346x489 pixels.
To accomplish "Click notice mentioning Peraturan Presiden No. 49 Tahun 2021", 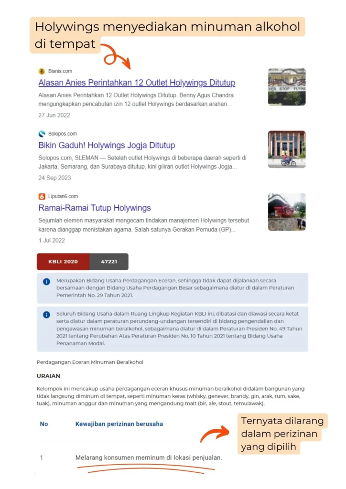I will [x=173, y=329].
